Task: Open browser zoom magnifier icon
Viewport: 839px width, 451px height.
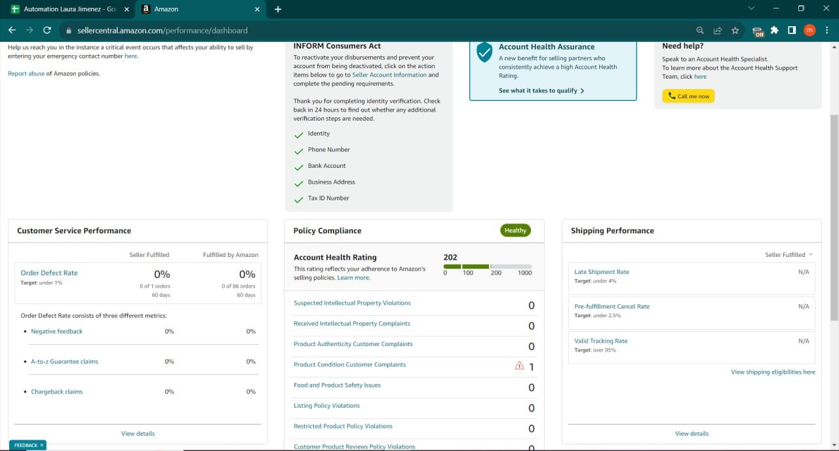Action: tap(700, 30)
